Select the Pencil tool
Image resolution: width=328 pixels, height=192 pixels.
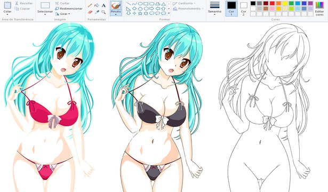coord(90,5)
